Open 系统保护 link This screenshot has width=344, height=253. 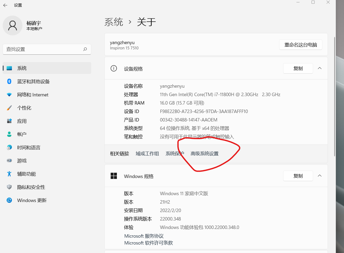175,153
